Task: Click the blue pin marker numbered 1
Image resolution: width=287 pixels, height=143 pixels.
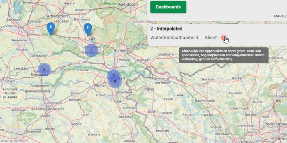Action: click(x=88, y=28)
